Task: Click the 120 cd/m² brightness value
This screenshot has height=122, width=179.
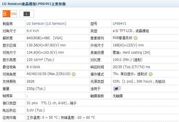Action: (40, 60)
